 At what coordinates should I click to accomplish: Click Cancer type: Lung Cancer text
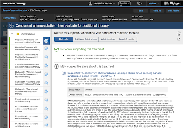68,19
